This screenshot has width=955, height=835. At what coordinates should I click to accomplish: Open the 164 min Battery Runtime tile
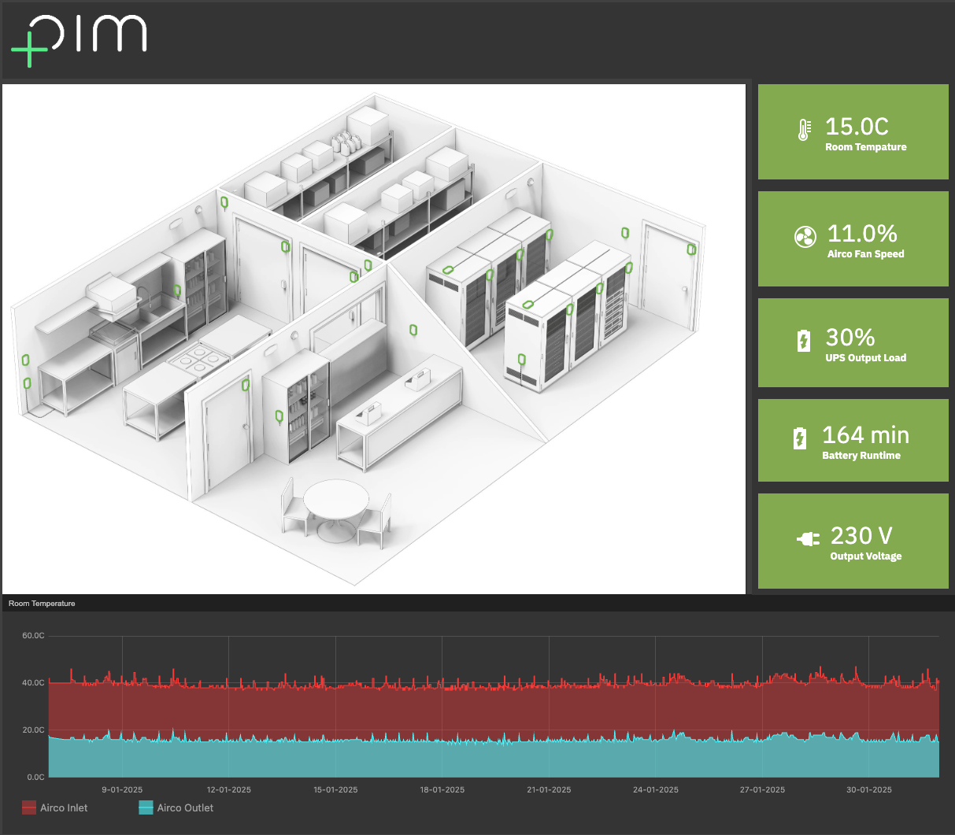(853, 440)
